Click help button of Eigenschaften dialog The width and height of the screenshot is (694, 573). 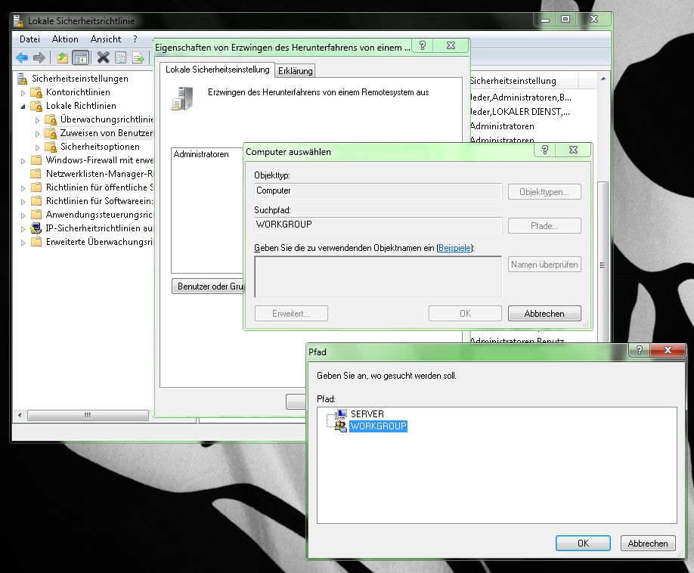pyautogui.click(x=423, y=45)
